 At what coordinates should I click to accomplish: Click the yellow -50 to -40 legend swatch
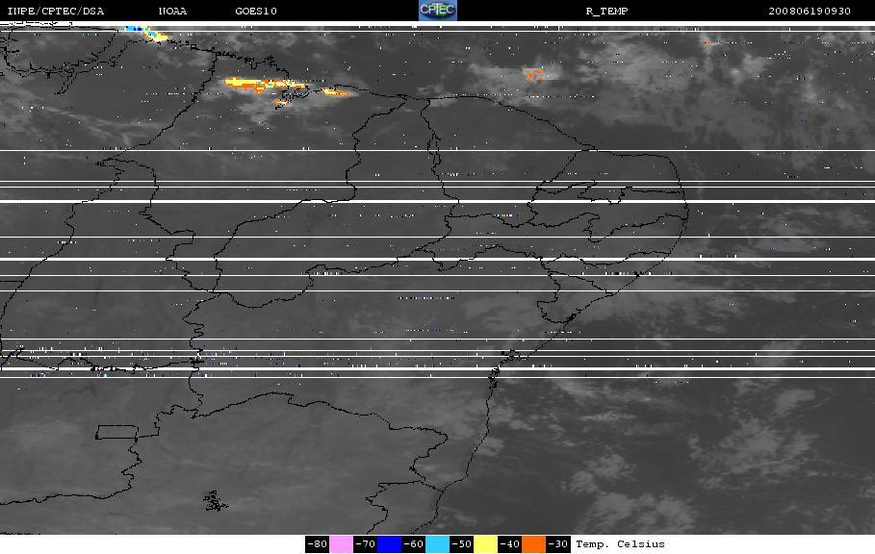(x=485, y=544)
